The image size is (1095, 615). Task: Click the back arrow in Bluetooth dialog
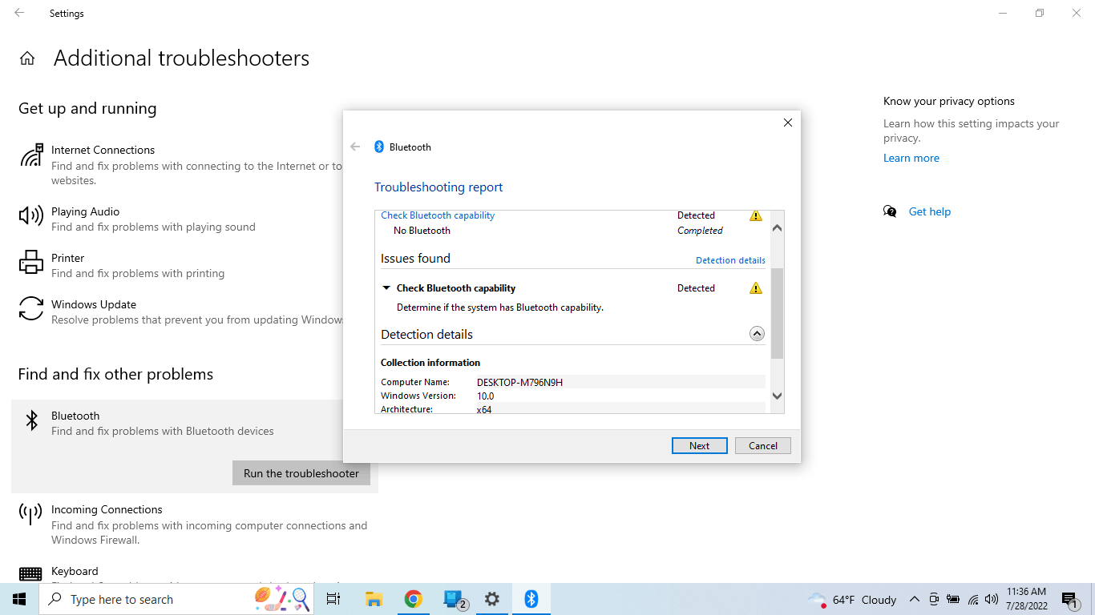pos(355,147)
